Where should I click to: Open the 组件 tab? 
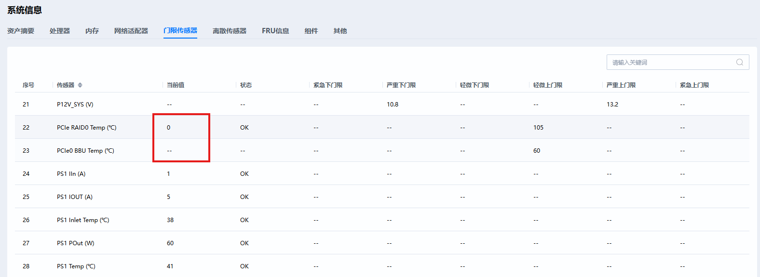coord(311,31)
